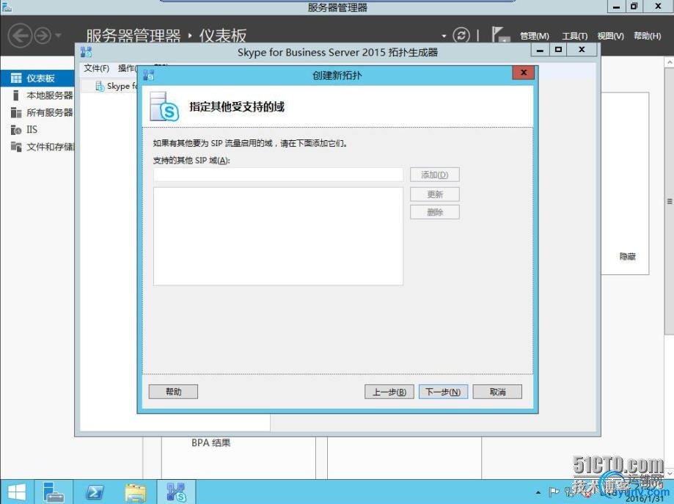Click the additional SIP domain text field
Screen dimensions: 674x504
pos(278,175)
